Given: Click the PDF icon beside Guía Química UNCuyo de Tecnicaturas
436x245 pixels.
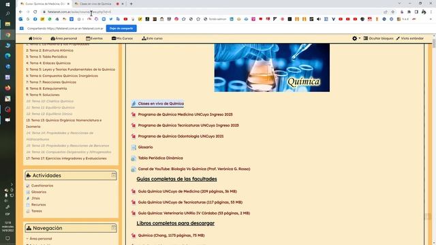Looking at the screenshot, I should pos(134,202).
